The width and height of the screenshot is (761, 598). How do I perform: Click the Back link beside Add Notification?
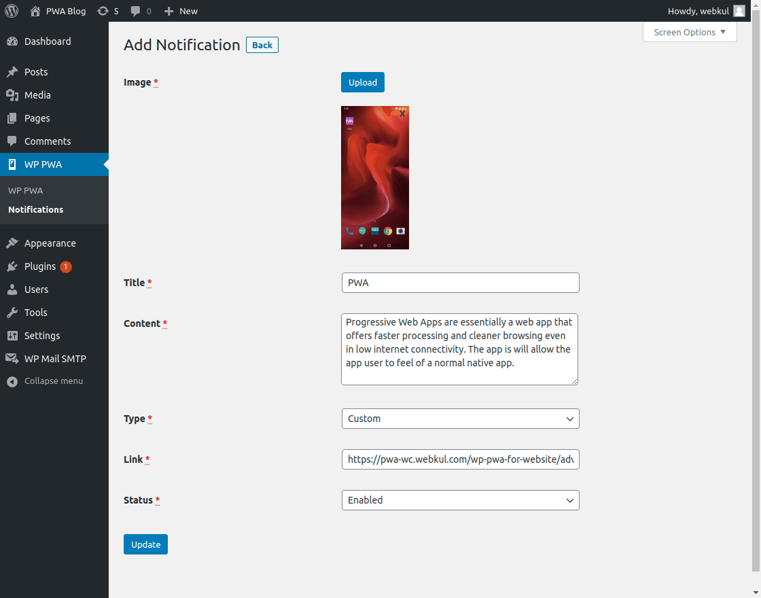[x=262, y=46]
